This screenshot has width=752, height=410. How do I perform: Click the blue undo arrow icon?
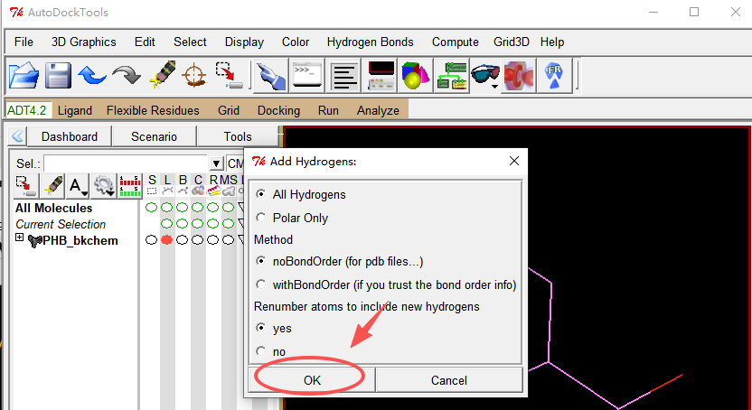(91, 75)
